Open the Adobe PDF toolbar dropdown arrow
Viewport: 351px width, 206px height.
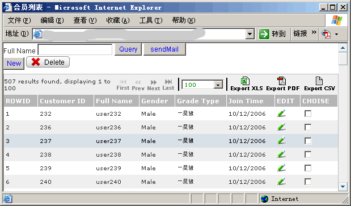[x=336, y=34]
